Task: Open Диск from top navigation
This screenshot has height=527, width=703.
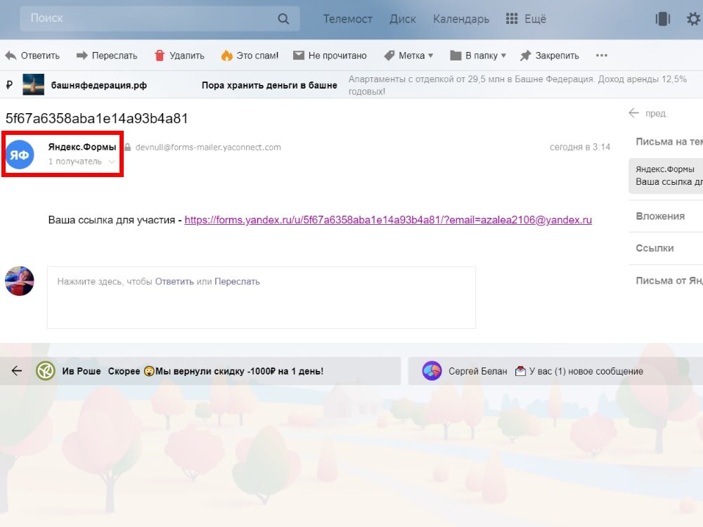Action: pos(403,19)
